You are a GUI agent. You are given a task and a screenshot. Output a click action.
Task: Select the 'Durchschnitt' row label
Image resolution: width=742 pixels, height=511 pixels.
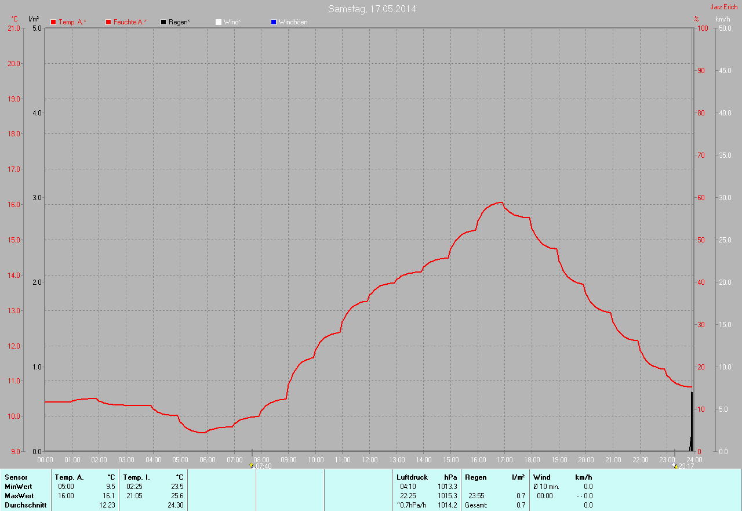26,505
